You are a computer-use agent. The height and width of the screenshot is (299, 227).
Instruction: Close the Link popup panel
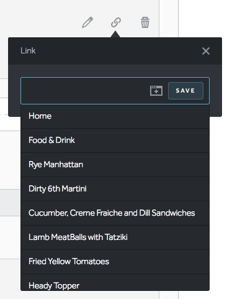[x=206, y=51]
